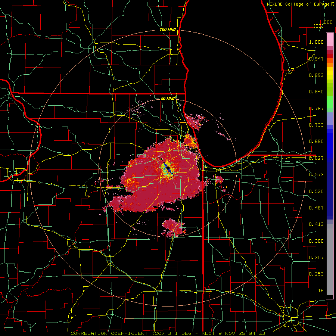Click the 0.733 scale value
Screen dimensions: 336x336
pos(316,125)
